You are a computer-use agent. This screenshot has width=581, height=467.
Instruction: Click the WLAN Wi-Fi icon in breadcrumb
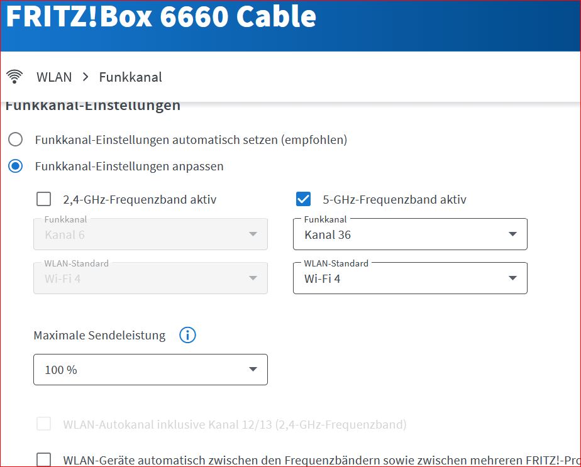14,77
